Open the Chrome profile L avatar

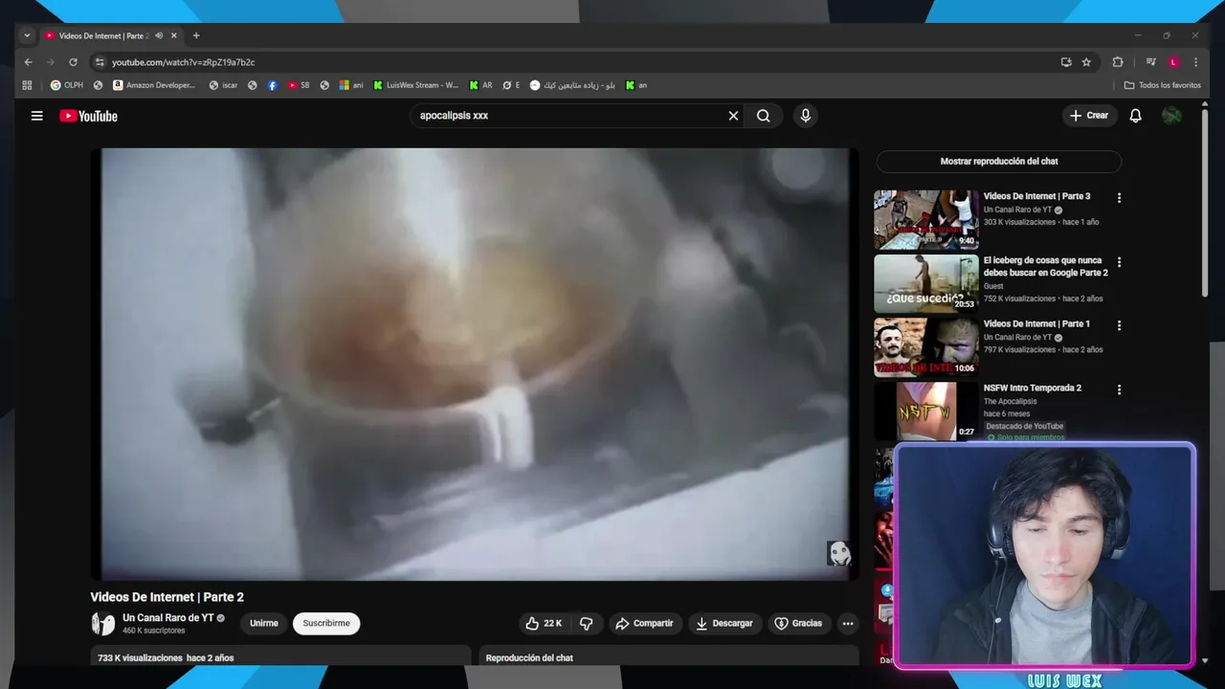point(1173,62)
